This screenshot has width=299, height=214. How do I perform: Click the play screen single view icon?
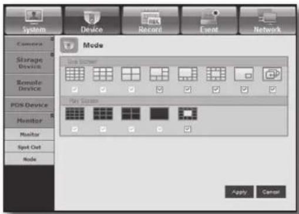coord(159,114)
